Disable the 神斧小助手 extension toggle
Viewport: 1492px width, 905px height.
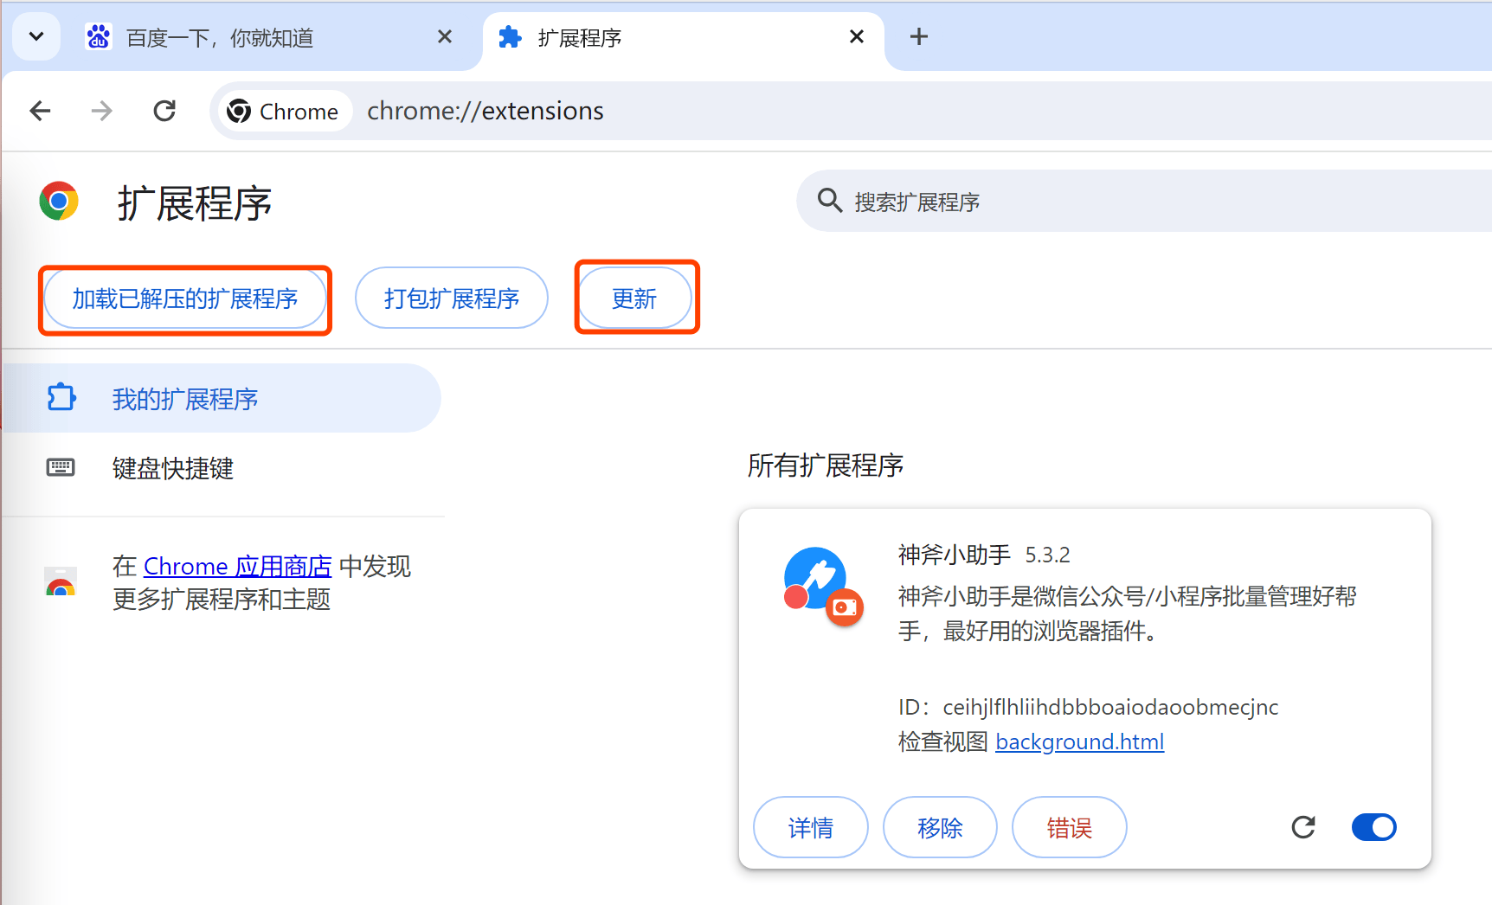(1373, 827)
